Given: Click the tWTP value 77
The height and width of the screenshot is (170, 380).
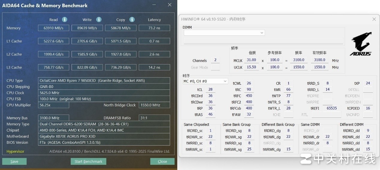Looking at the screenshot, I should point(288,96).
